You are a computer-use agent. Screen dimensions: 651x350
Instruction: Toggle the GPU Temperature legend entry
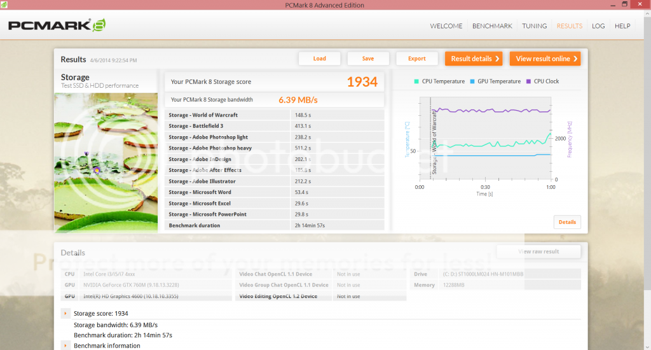tap(495, 81)
